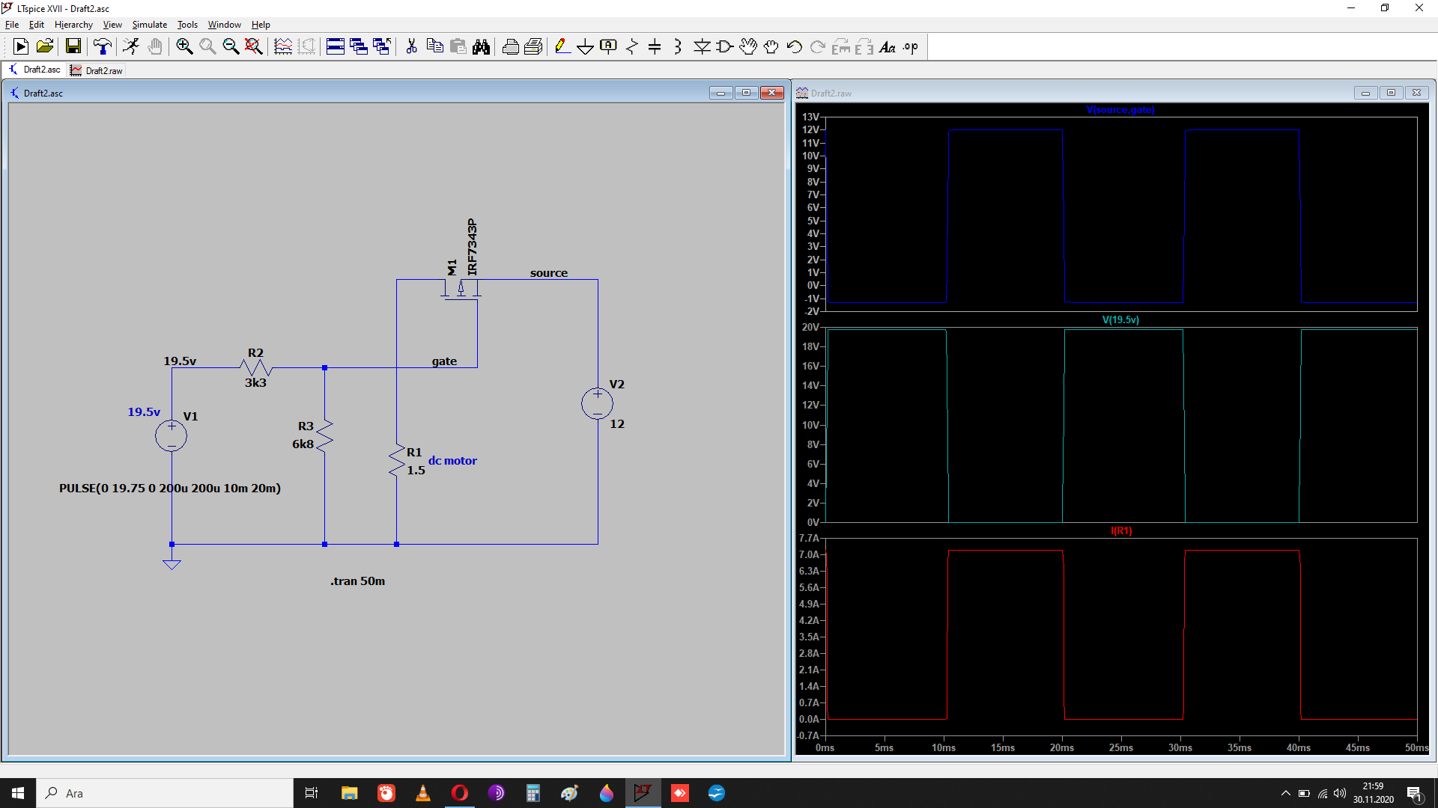Select the capacitor component tool
This screenshot has width=1438, height=808.
pyautogui.click(x=655, y=46)
